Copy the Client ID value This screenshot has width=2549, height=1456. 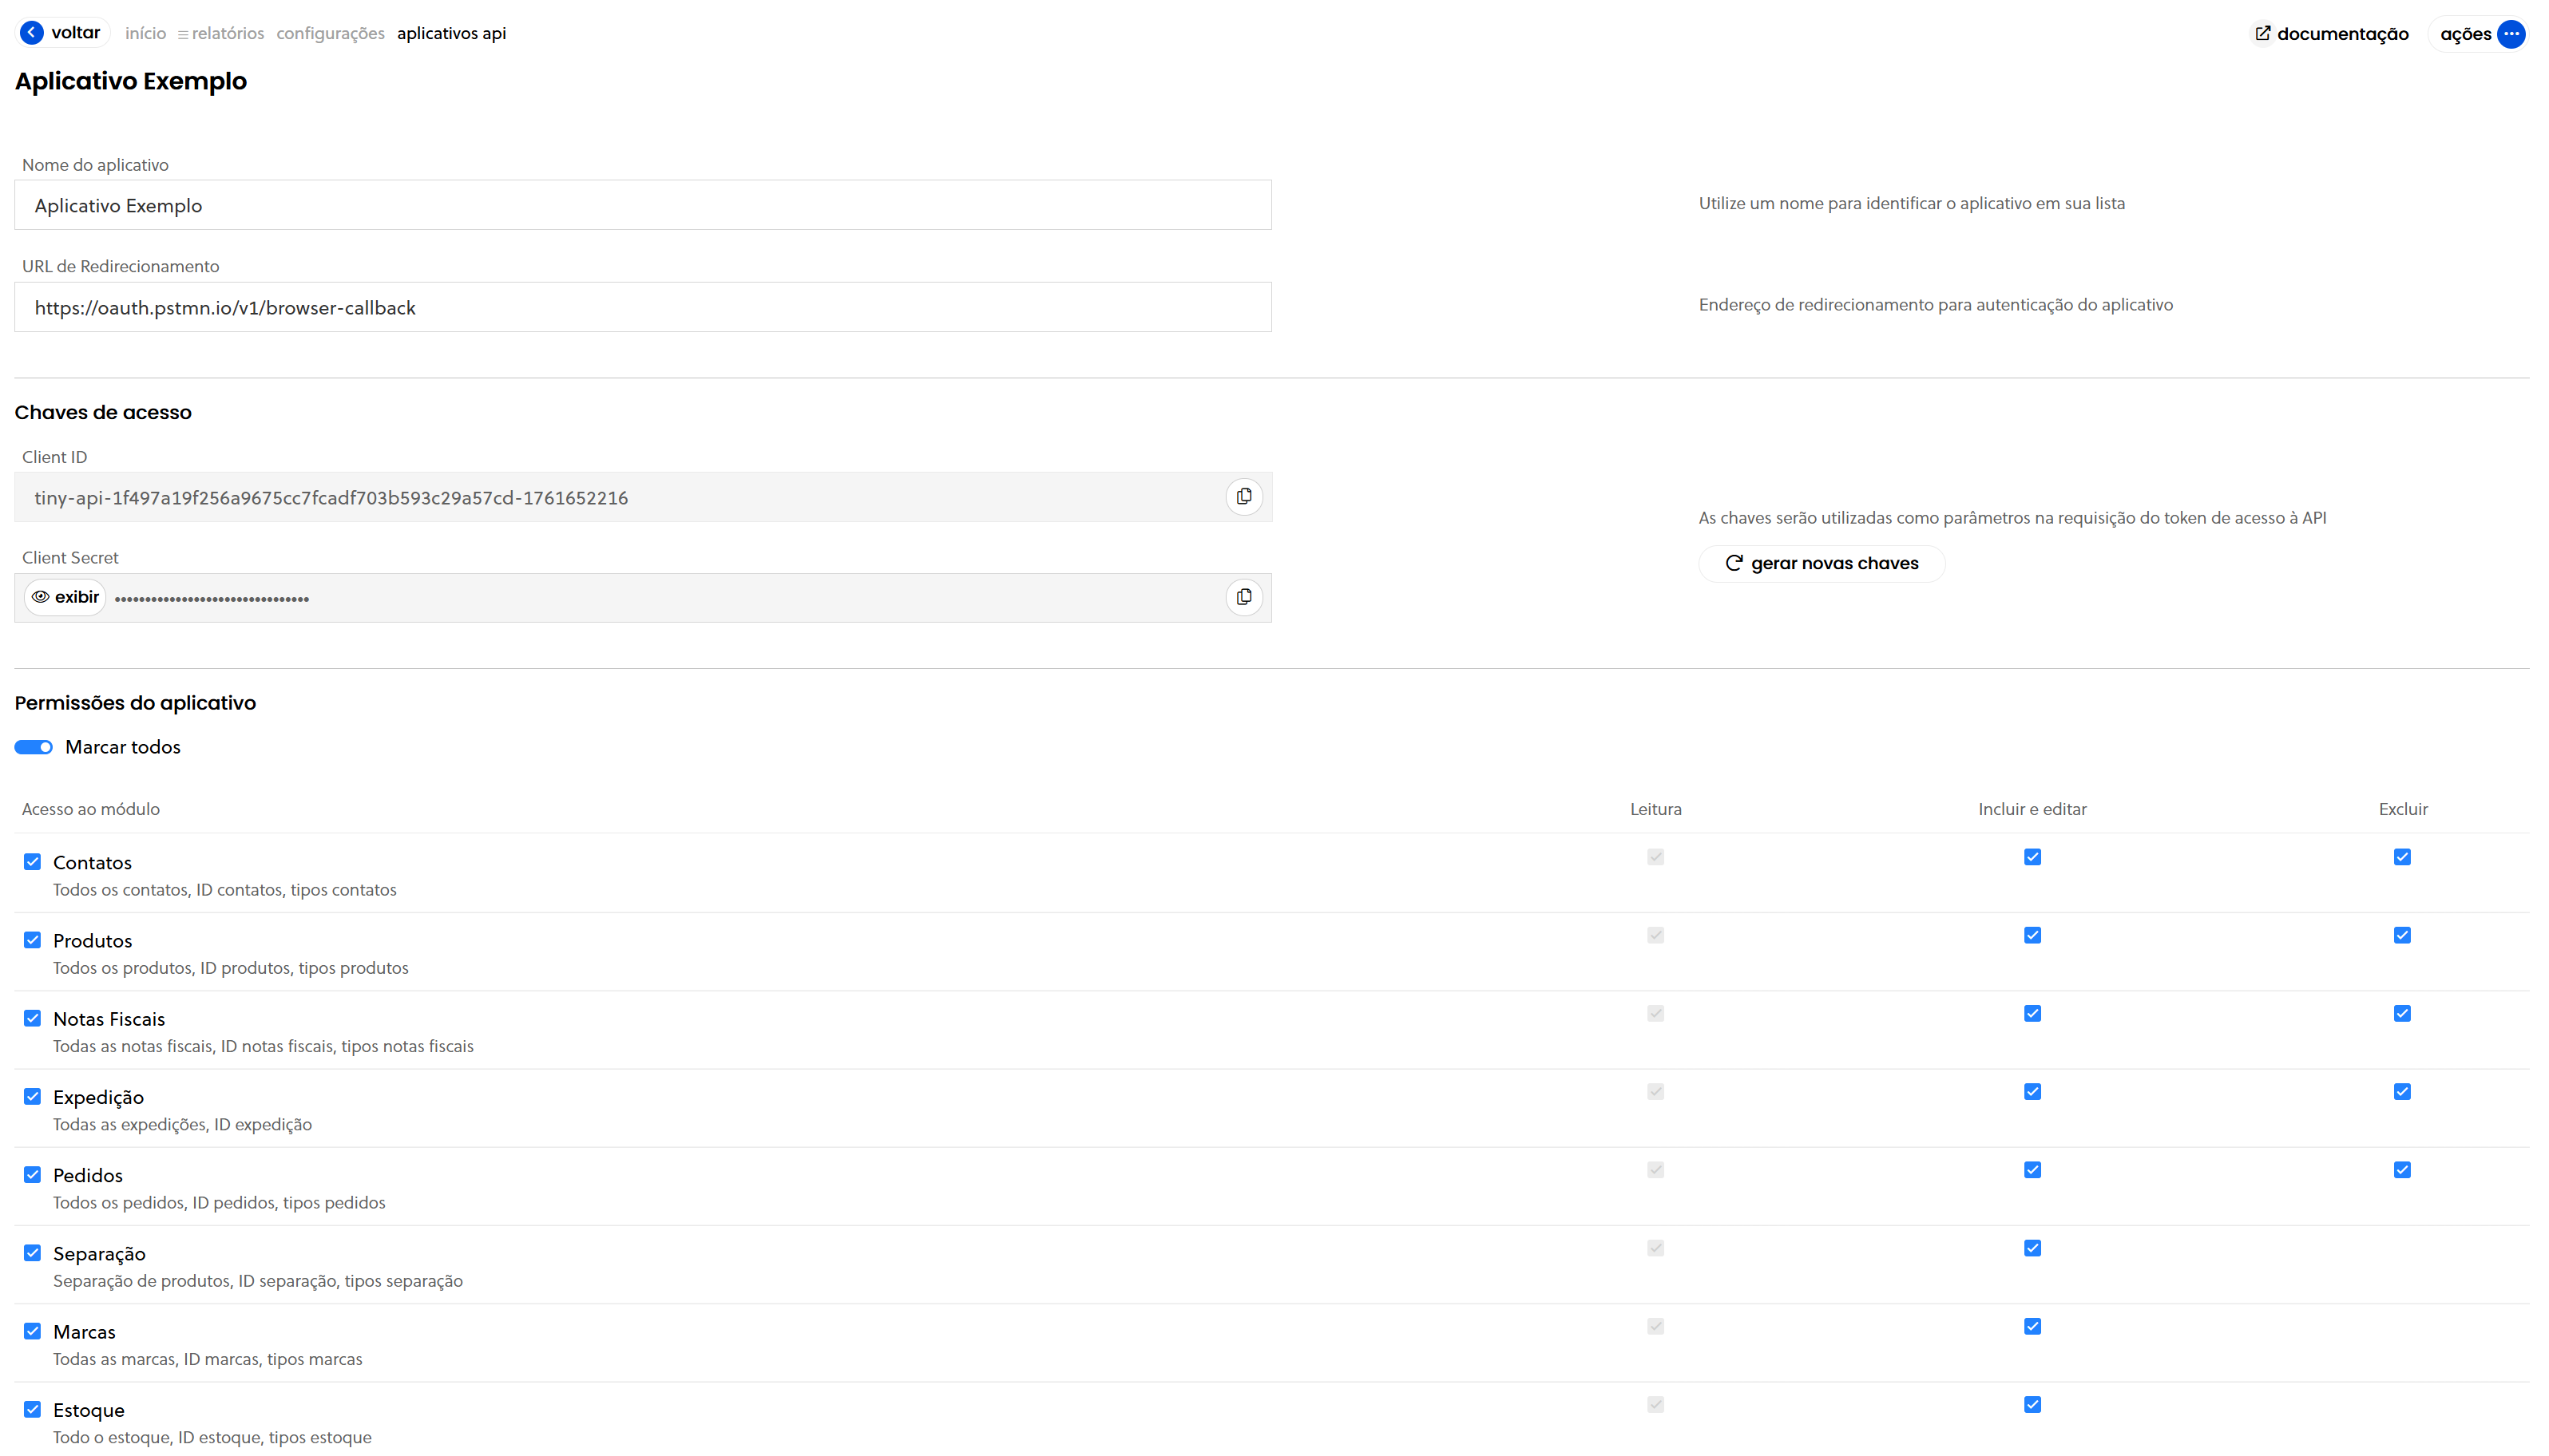tap(1243, 497)
